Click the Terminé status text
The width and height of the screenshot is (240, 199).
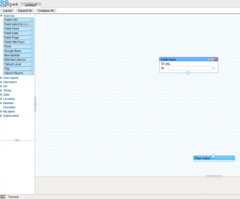click(x=14, y=197)
